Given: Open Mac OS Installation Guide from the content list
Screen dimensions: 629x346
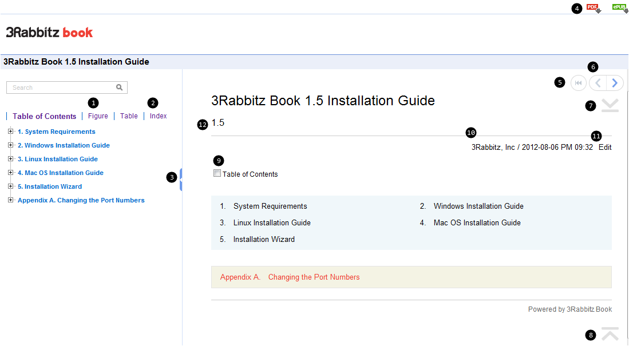Looking at the screenshot, I should pos(477,222).
